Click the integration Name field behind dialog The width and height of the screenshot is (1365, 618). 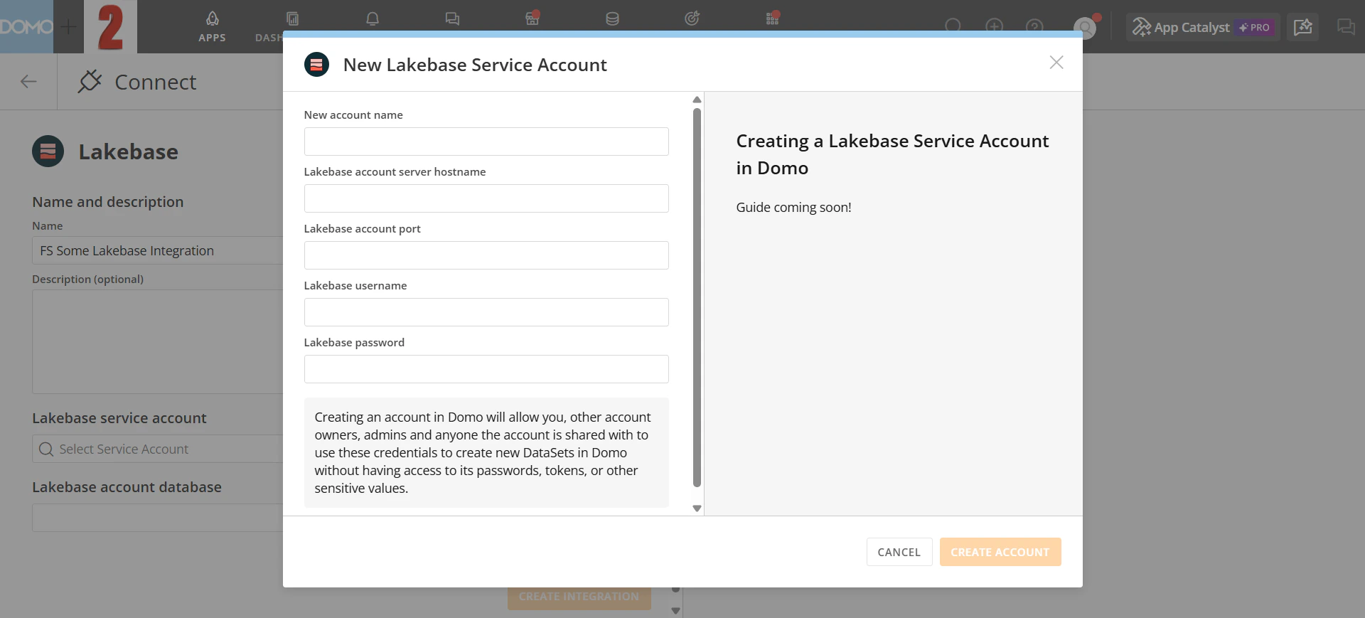pos(158,250)
